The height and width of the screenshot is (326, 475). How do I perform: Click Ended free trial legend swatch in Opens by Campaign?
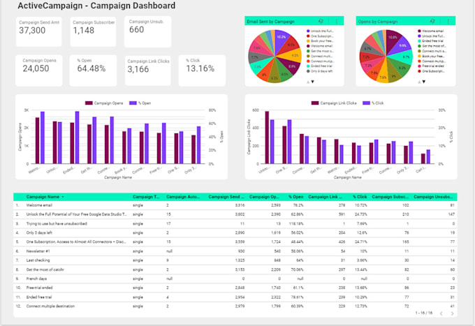point(419,41)
